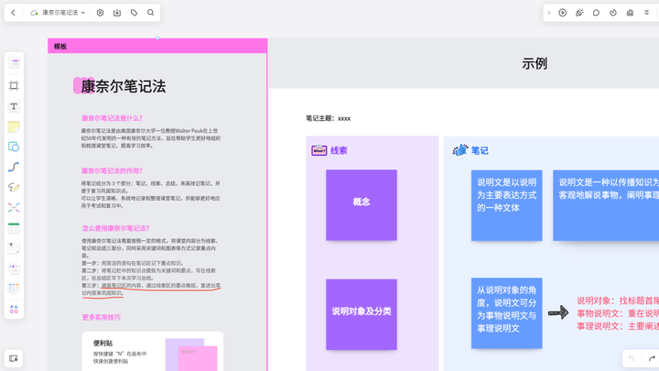
Task: Click the 示例 frame title
Action: coord(535,63)
